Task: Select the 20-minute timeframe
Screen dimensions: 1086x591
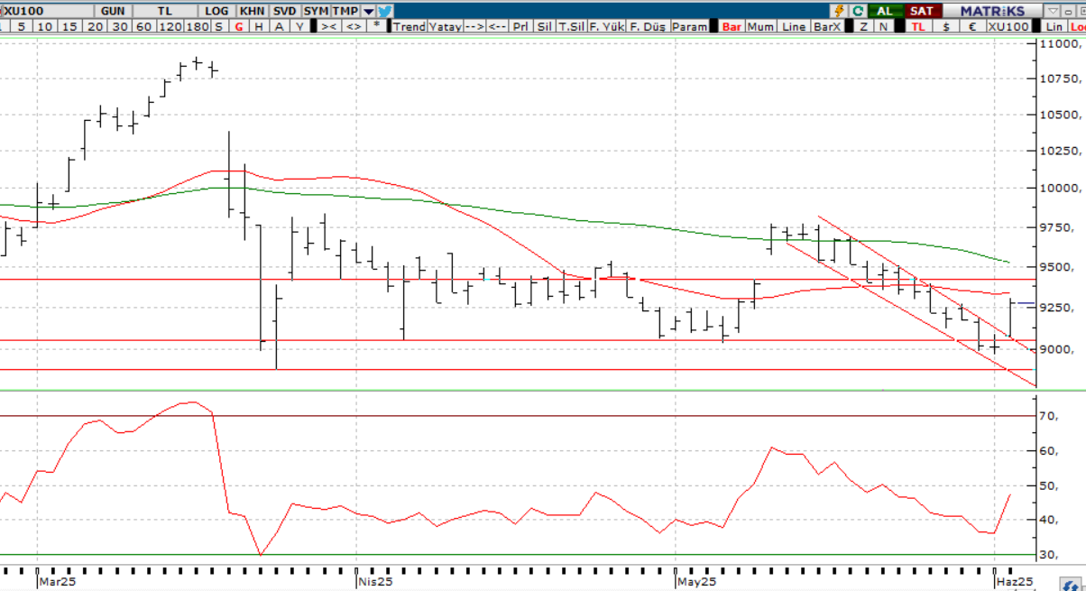Action: click(x=95, y=27)
